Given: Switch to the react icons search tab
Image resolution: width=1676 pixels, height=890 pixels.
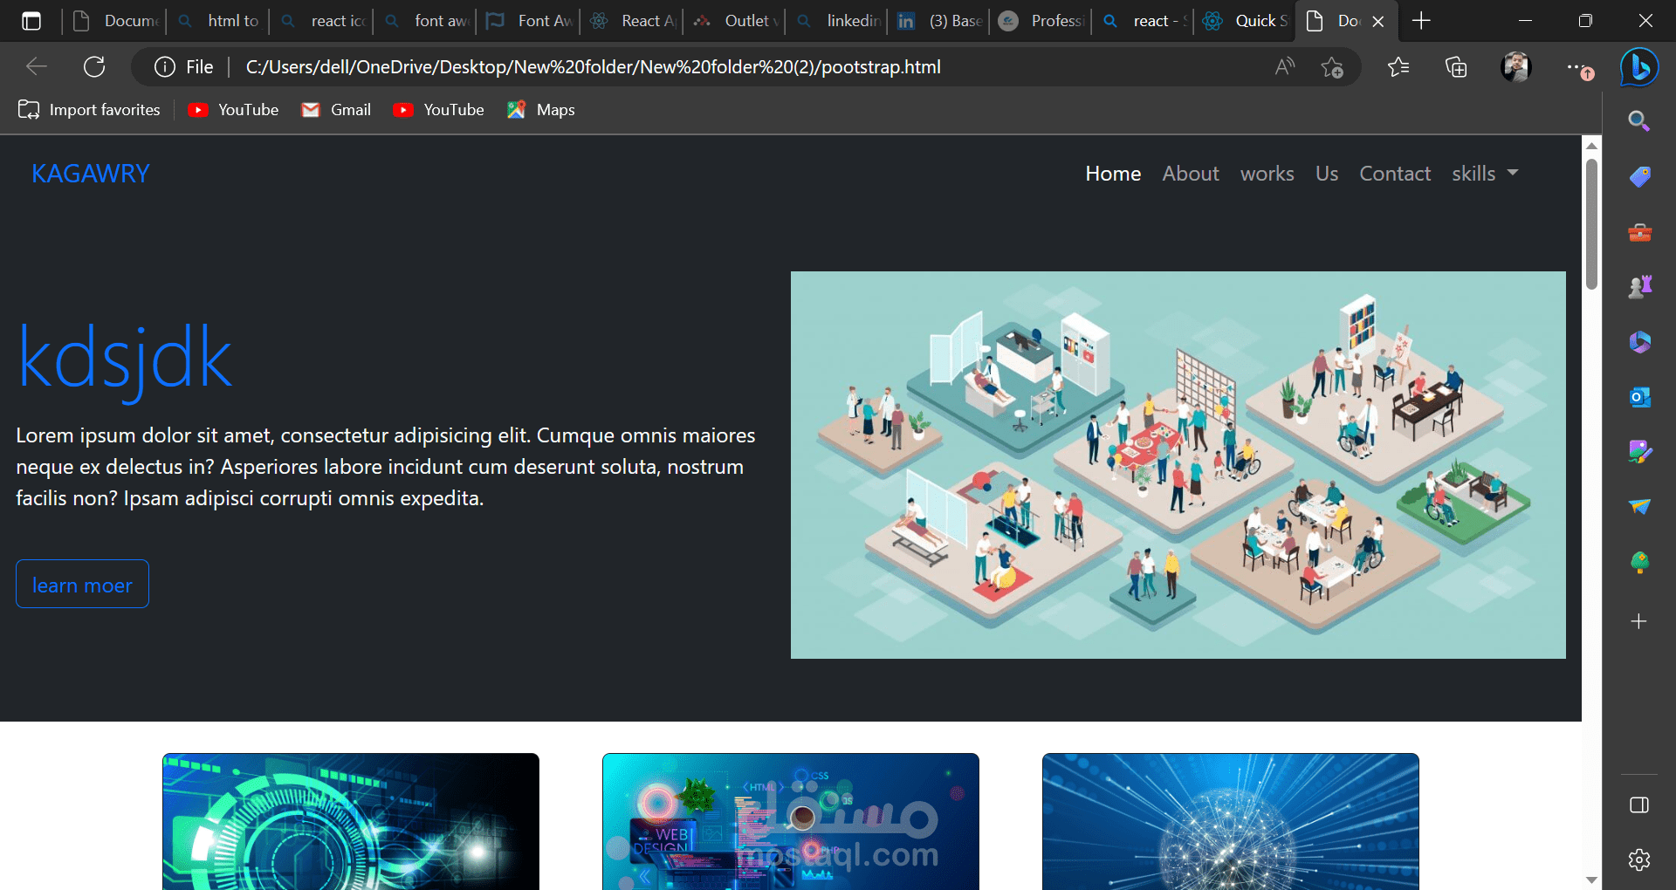Looking at the screenshot, I should [323, 21].
